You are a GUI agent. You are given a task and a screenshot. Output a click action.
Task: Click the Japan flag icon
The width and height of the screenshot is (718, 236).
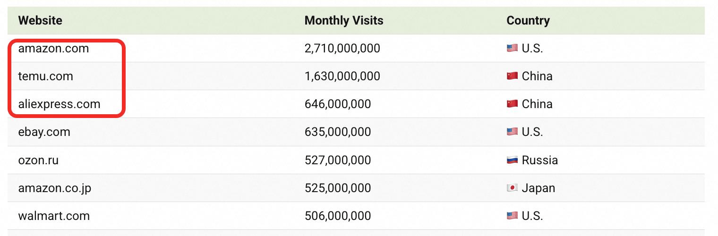pyautogui.click(x=512, y=188)
